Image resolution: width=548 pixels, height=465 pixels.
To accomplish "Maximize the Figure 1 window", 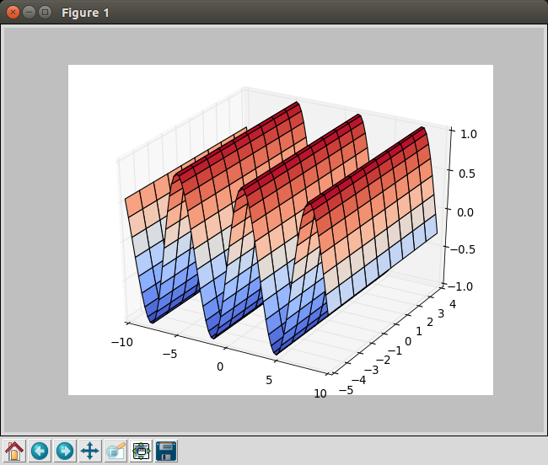I will pos(45,13).
